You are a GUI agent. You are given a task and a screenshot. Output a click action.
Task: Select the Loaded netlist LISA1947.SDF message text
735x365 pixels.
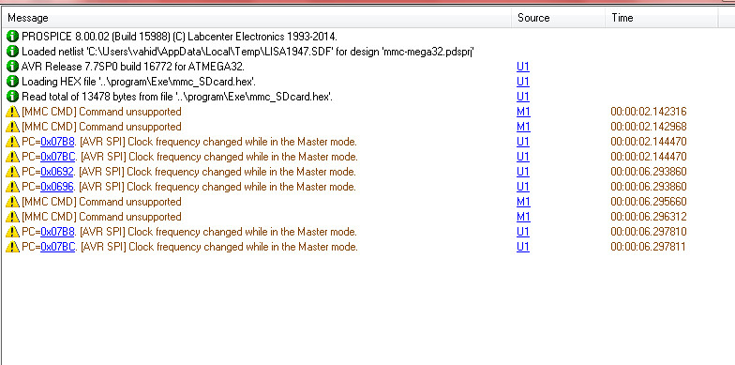[x=247, y=52]
